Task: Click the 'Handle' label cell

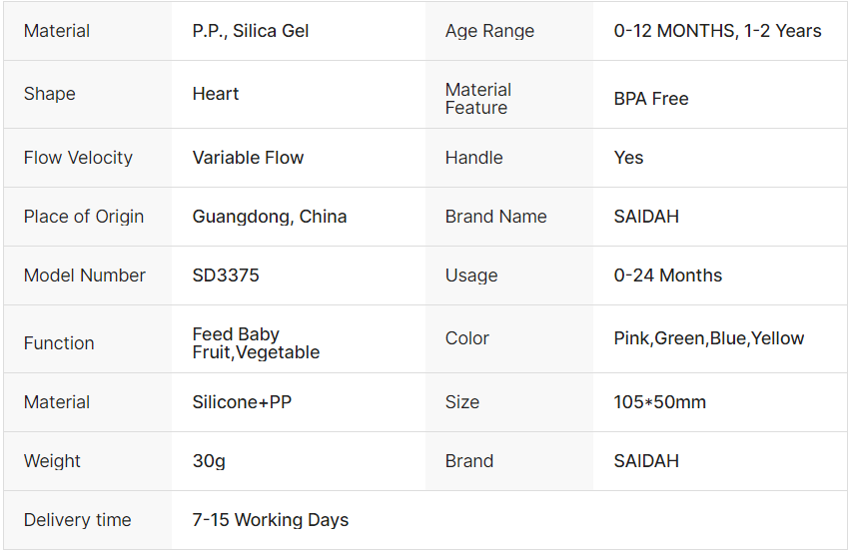Action: coord(474,158)
